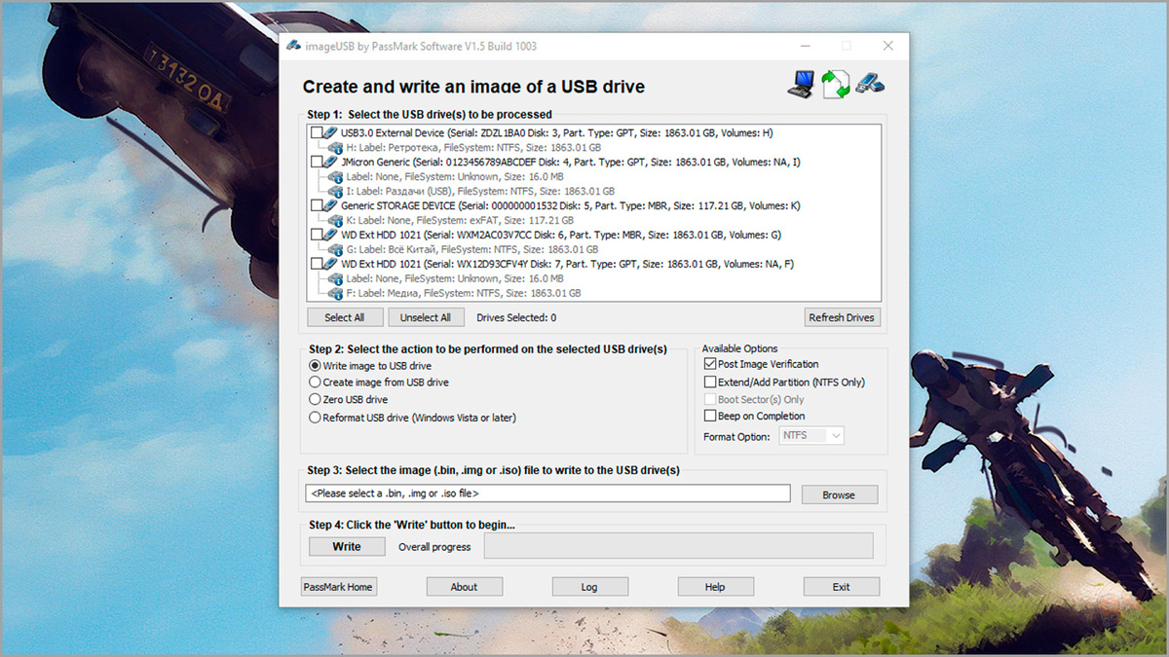This screenshot has width=1169, height=657.
Task: Minimize the imageUSB window
Action: pyautogui.click(x=805, y=46)
